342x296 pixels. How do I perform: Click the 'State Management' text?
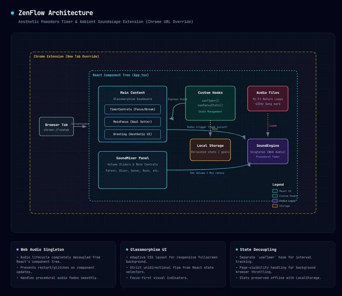[210, 112]
